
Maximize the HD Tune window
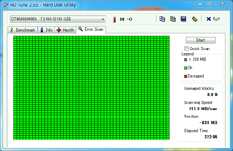pyautogui.click(x=210, y=4)
